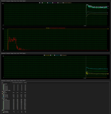Sort statistics by the Item column header

pos(6,83)
